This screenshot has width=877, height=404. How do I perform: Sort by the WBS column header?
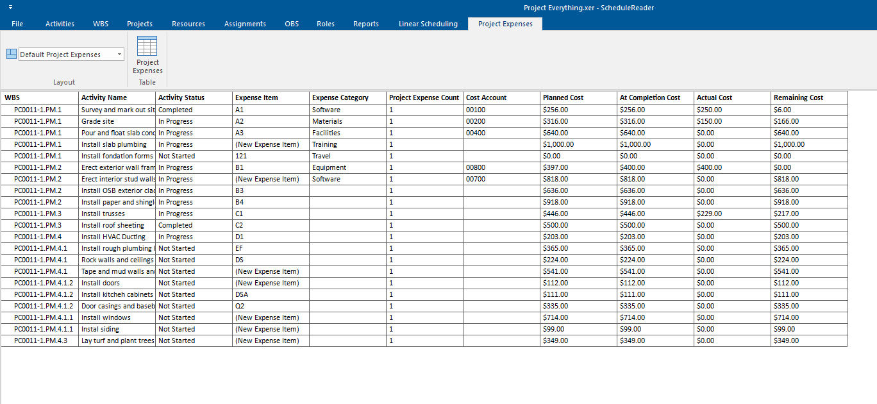pyautogui.click(x=40, y=97)
